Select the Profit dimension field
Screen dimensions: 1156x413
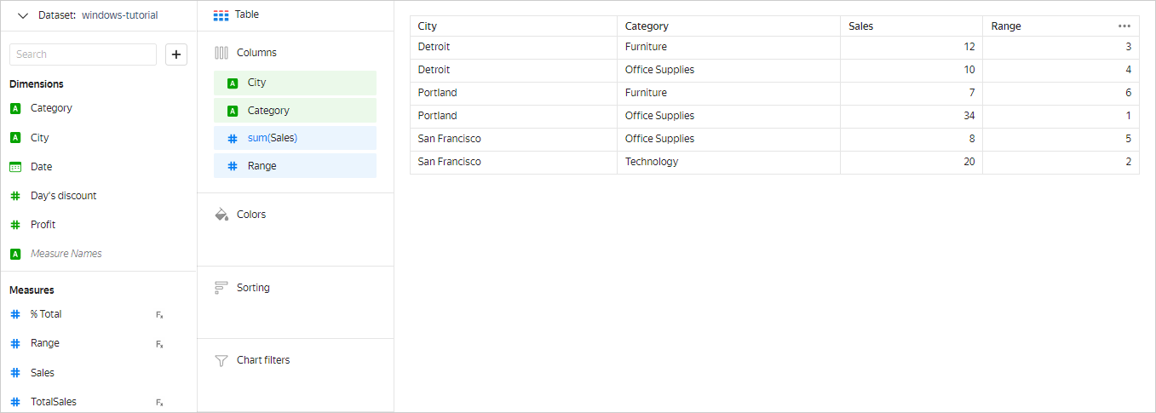43,225
